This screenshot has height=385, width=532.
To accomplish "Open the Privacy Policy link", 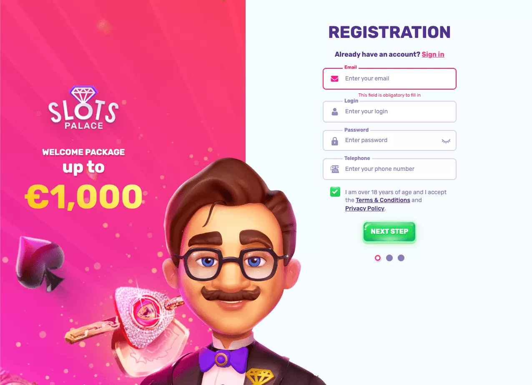I will (x=365, y=208).
